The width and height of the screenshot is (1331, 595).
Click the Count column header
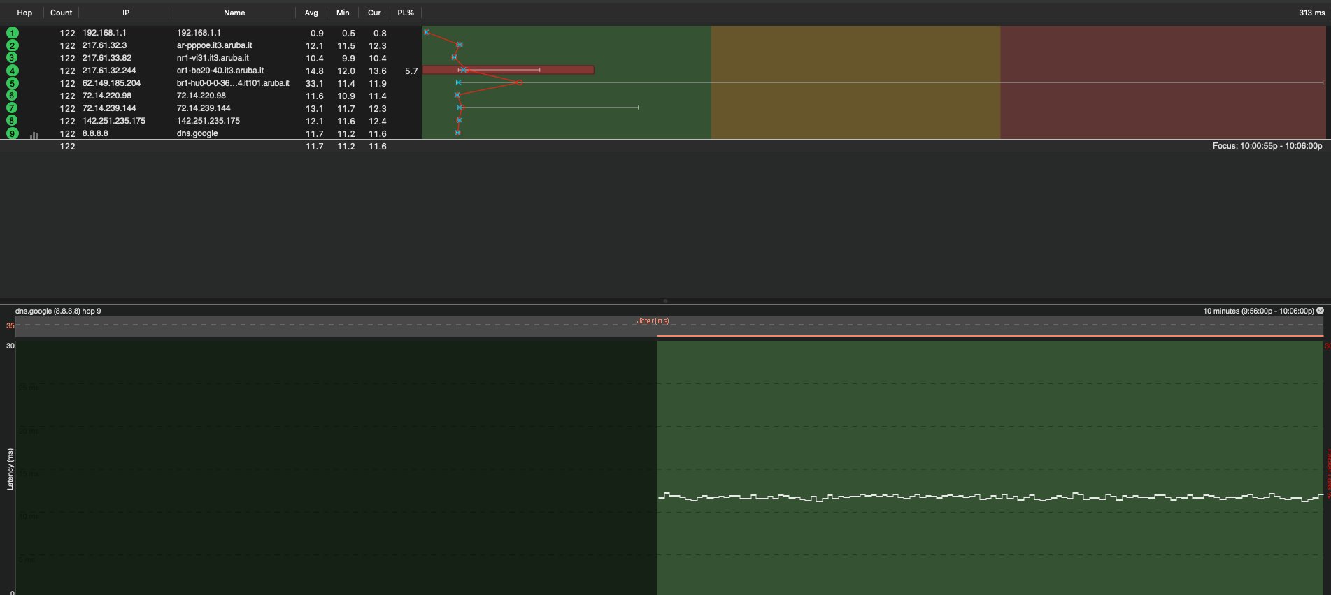(61, 13)
